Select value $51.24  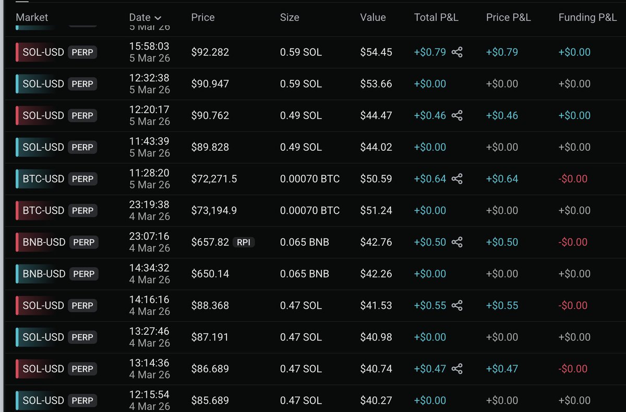(x=376, y=211)
